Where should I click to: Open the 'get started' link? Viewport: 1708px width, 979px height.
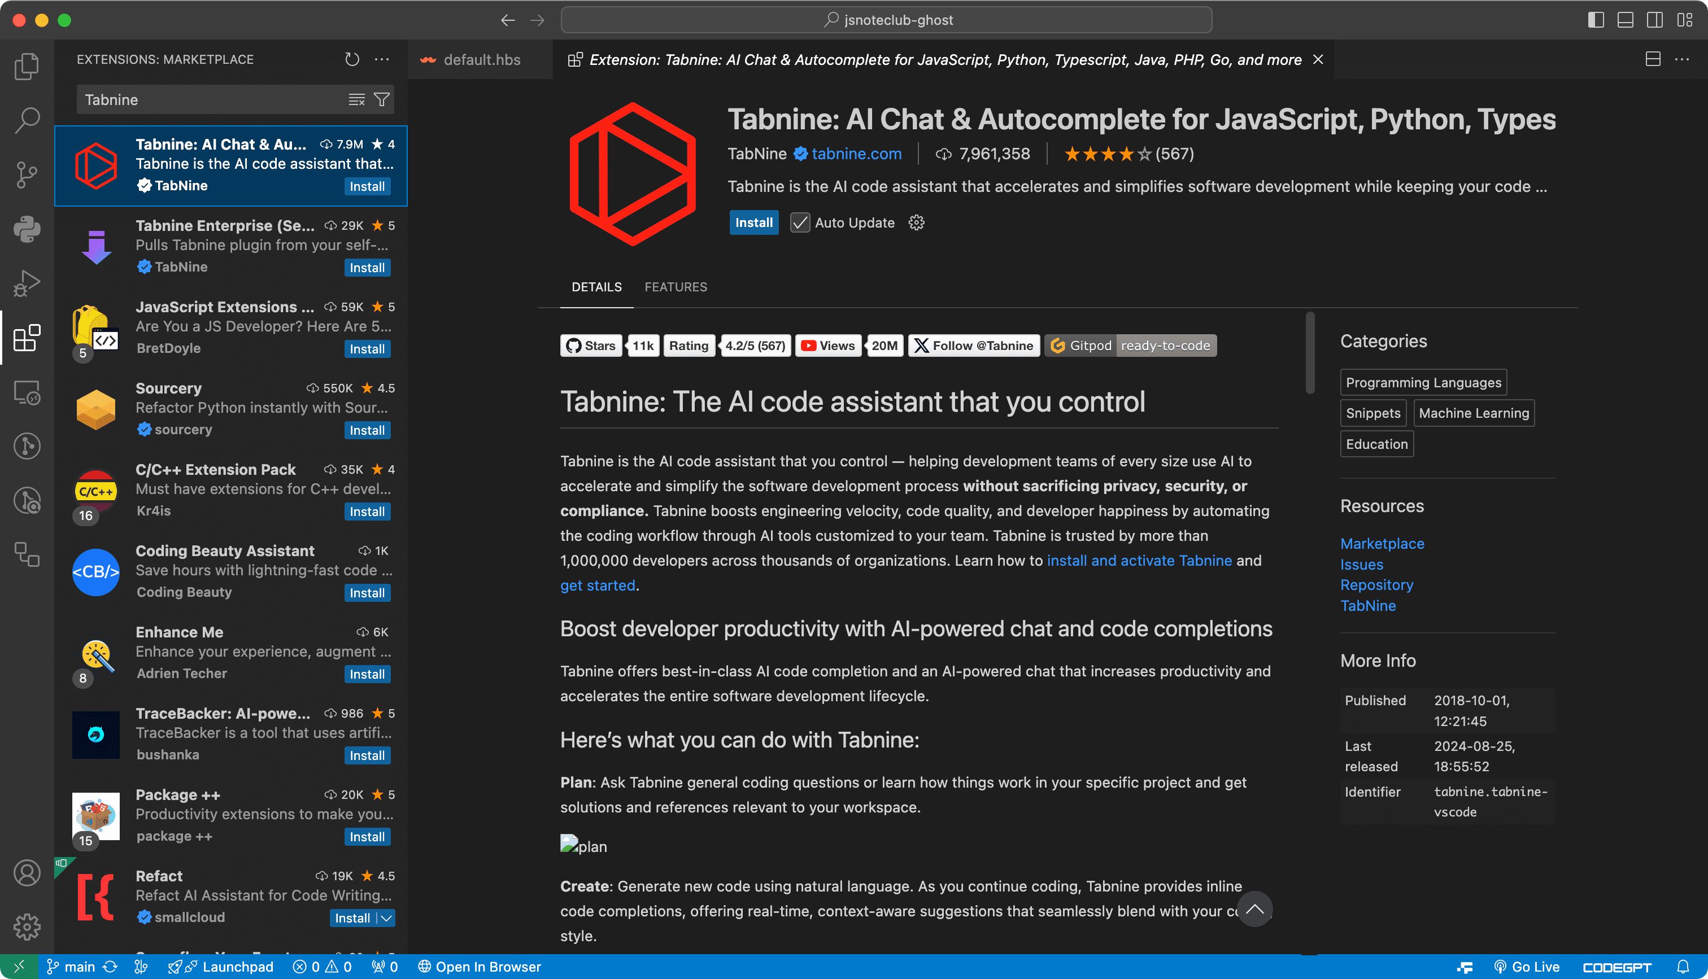597,585
